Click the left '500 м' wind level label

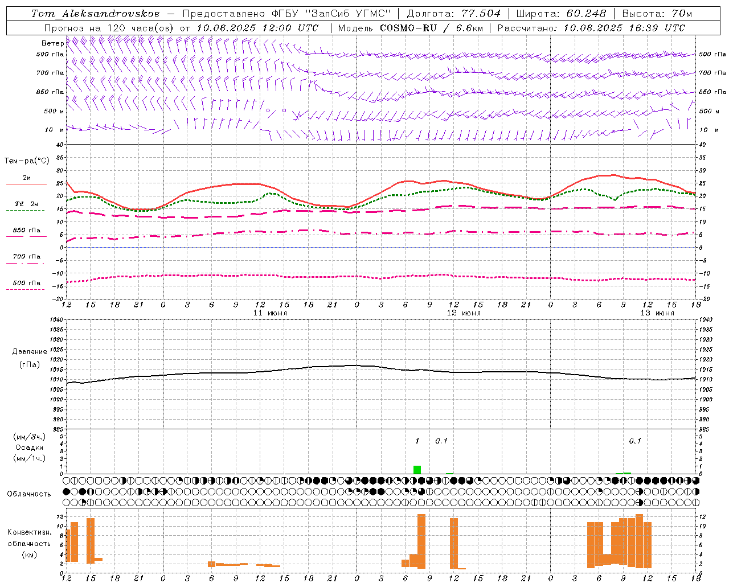point(54,111)
